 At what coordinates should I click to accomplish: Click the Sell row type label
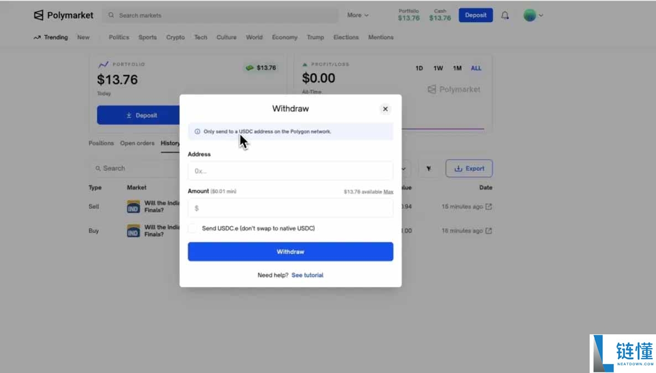click(x=93, y=207)
